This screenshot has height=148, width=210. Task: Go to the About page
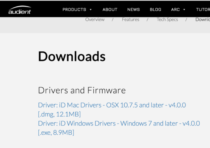point(110,10)
